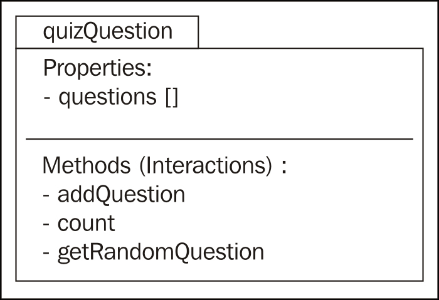
Task: Select the questions property text
Action: (107, 98)
